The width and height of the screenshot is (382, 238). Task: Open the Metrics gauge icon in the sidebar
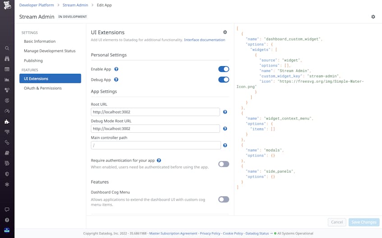click(x=7, y=111)
